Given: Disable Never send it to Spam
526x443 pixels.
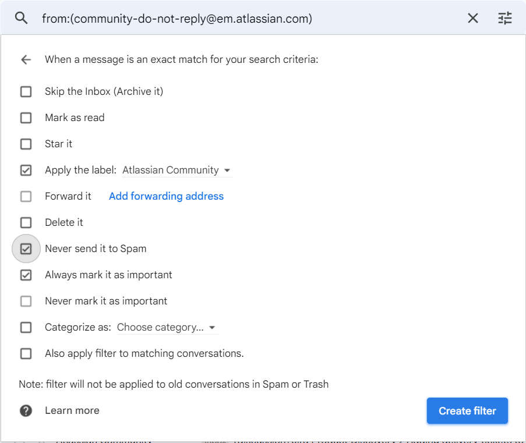Looking at the screenshot, I should pos(26,249).
